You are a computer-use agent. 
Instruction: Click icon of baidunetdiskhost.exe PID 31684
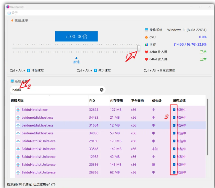point(18,125)
